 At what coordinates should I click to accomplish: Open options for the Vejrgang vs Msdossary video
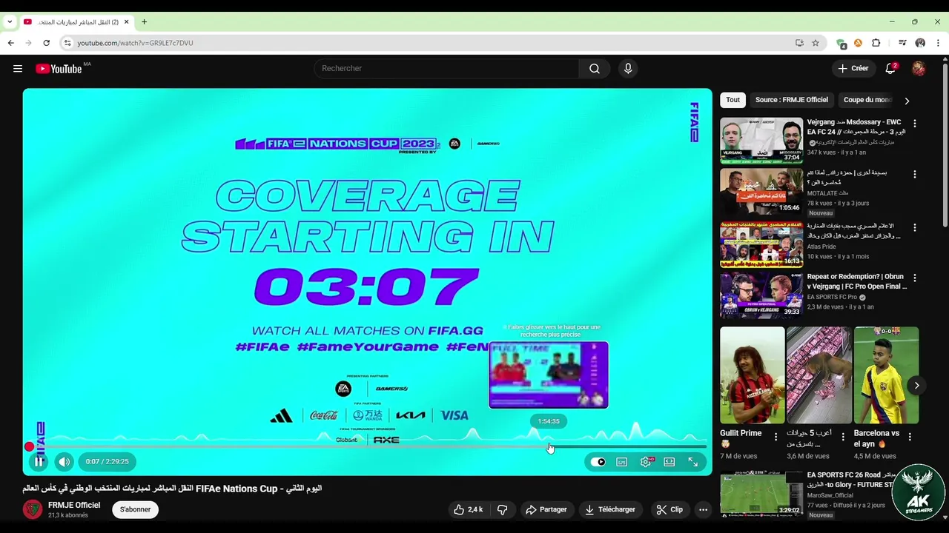coord(914,124)
